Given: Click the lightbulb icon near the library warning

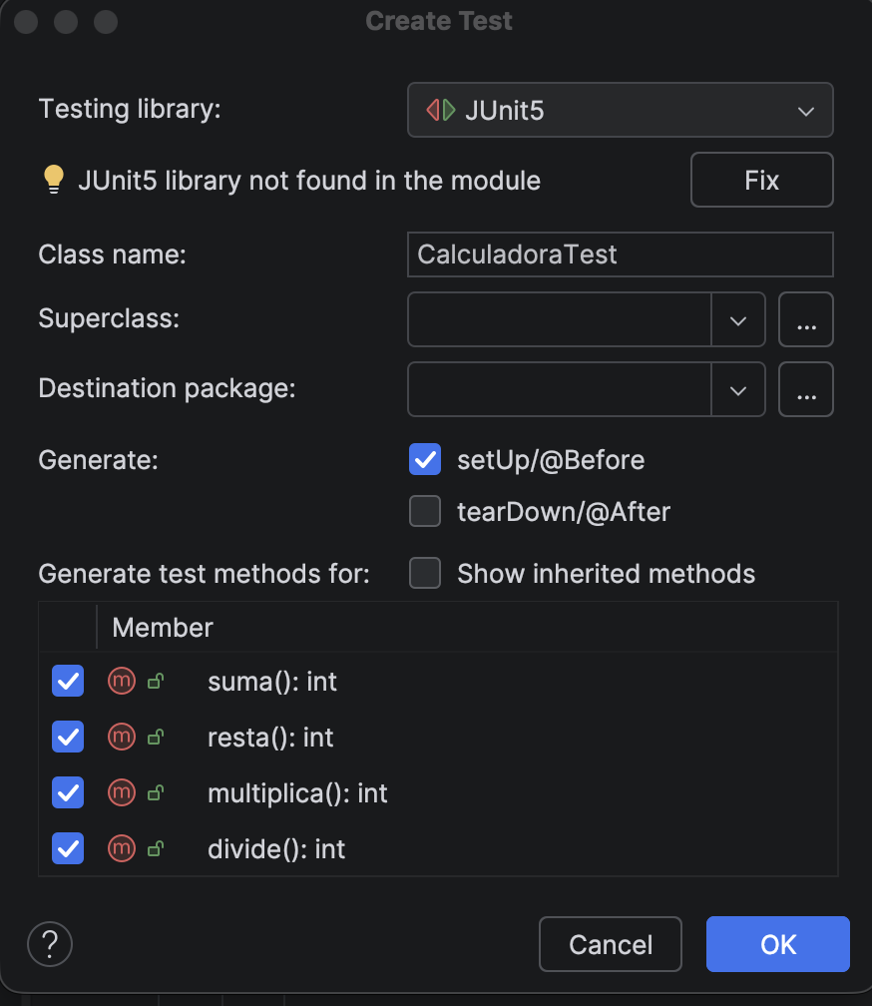Looking at the screenshot, I should (x=52, y=180).
